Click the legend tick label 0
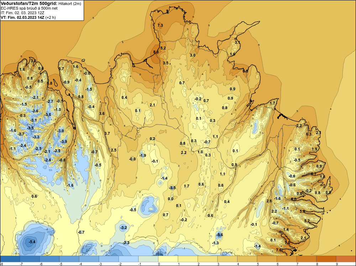 point(159,264)
